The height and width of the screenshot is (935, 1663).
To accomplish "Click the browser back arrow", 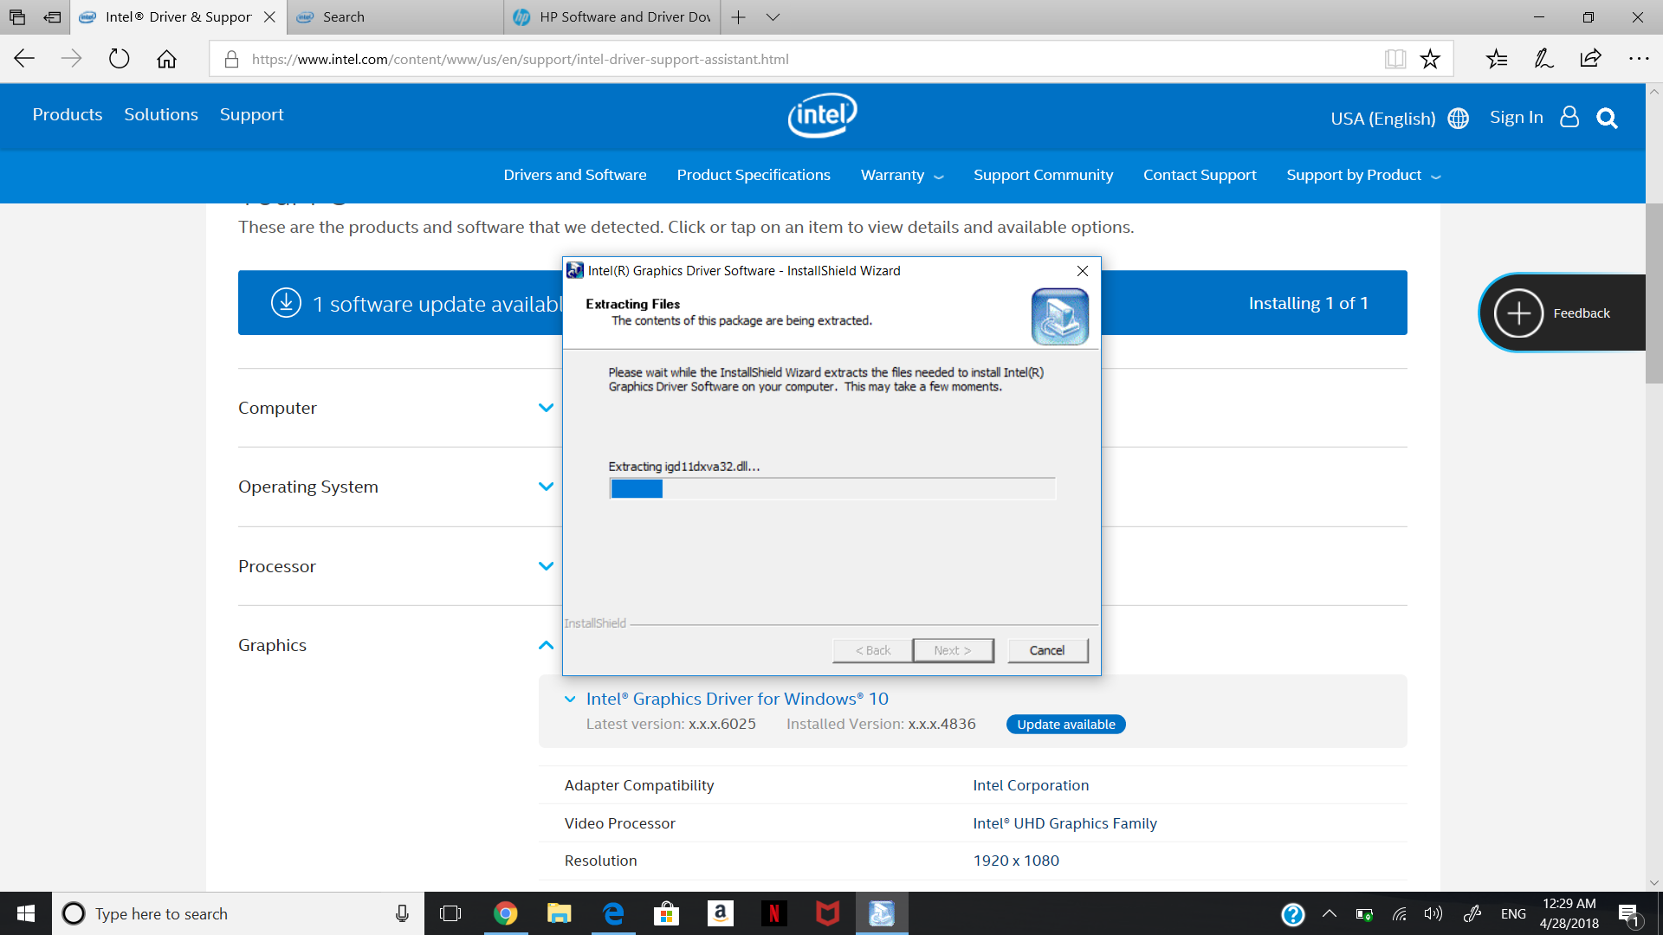I will pyautogui.click(x=24, y=59).
